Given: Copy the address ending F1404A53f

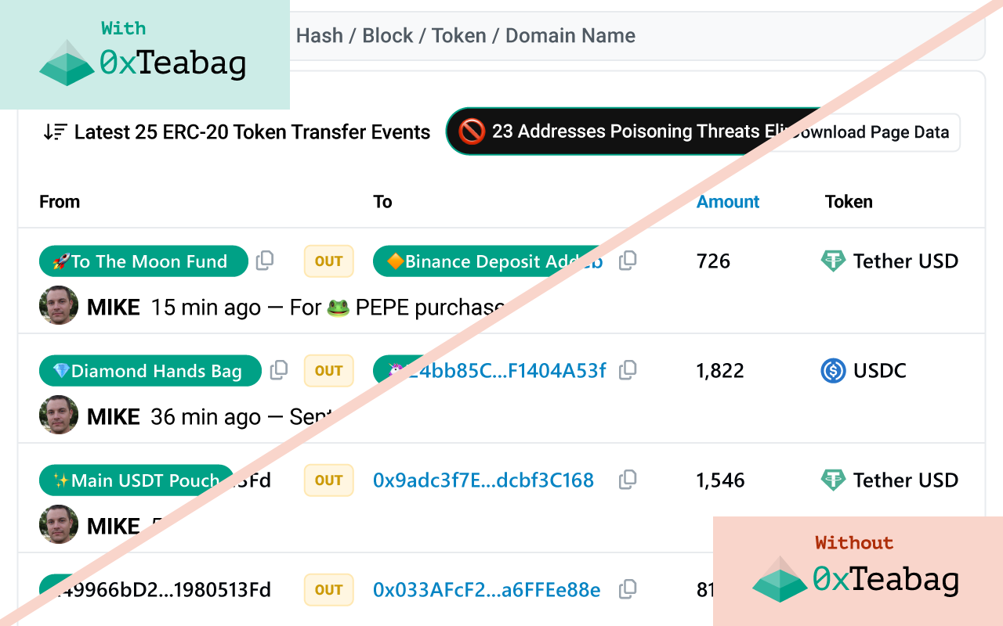Looking at the screenshot, I should (628, 370).
